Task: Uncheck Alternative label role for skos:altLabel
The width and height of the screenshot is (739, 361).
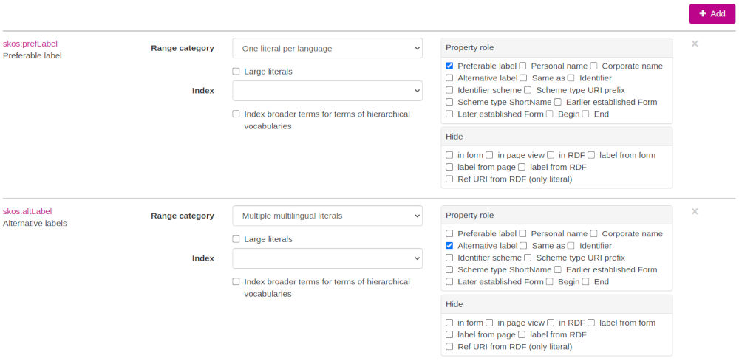Action: point(449,246)
